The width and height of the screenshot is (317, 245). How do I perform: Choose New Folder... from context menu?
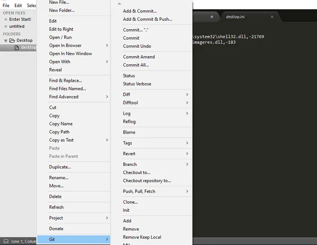click(62, 10)
